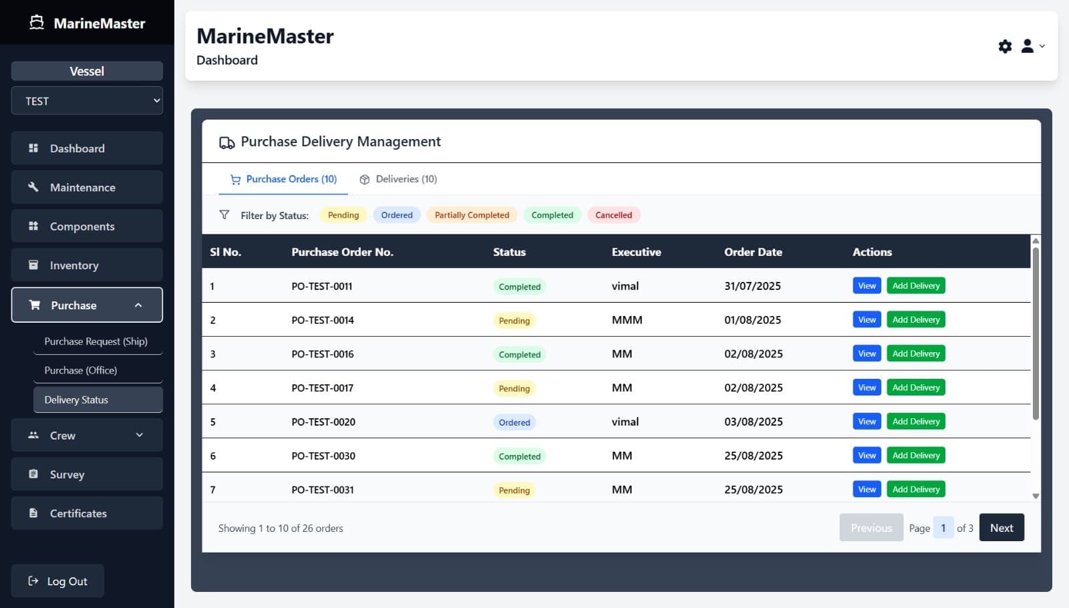1069x608 pixels.
Task: Toggle the Cancelled status filter
Action: pyautogui.click(x=613, y=214)
